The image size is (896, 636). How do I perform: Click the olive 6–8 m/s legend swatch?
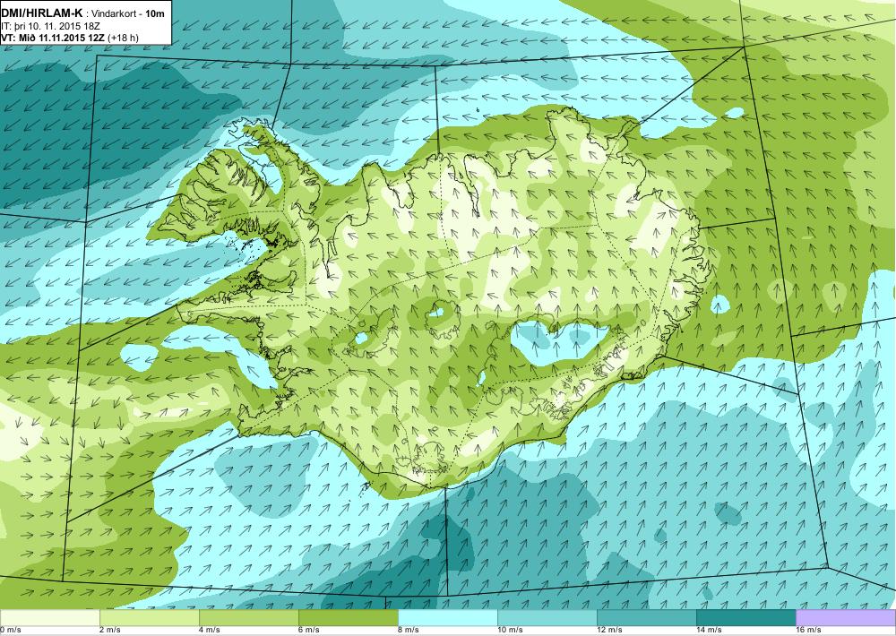pos(348,618)
